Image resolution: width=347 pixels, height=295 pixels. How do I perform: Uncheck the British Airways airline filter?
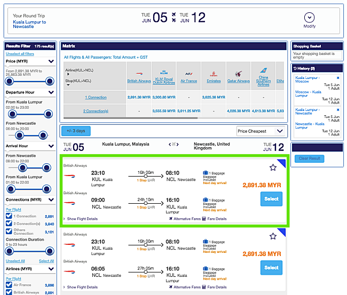click(9, 292)
